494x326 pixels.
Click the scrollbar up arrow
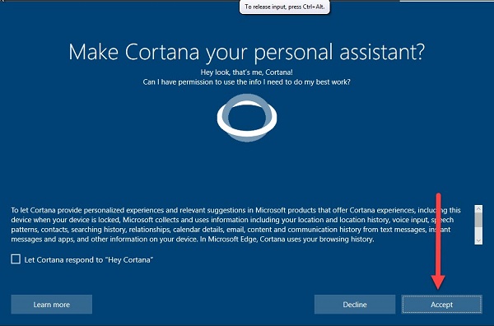pyautogui.click(x=478, y=209)
